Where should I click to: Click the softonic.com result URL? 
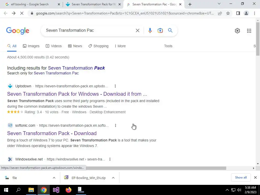[x=74, y=125]
